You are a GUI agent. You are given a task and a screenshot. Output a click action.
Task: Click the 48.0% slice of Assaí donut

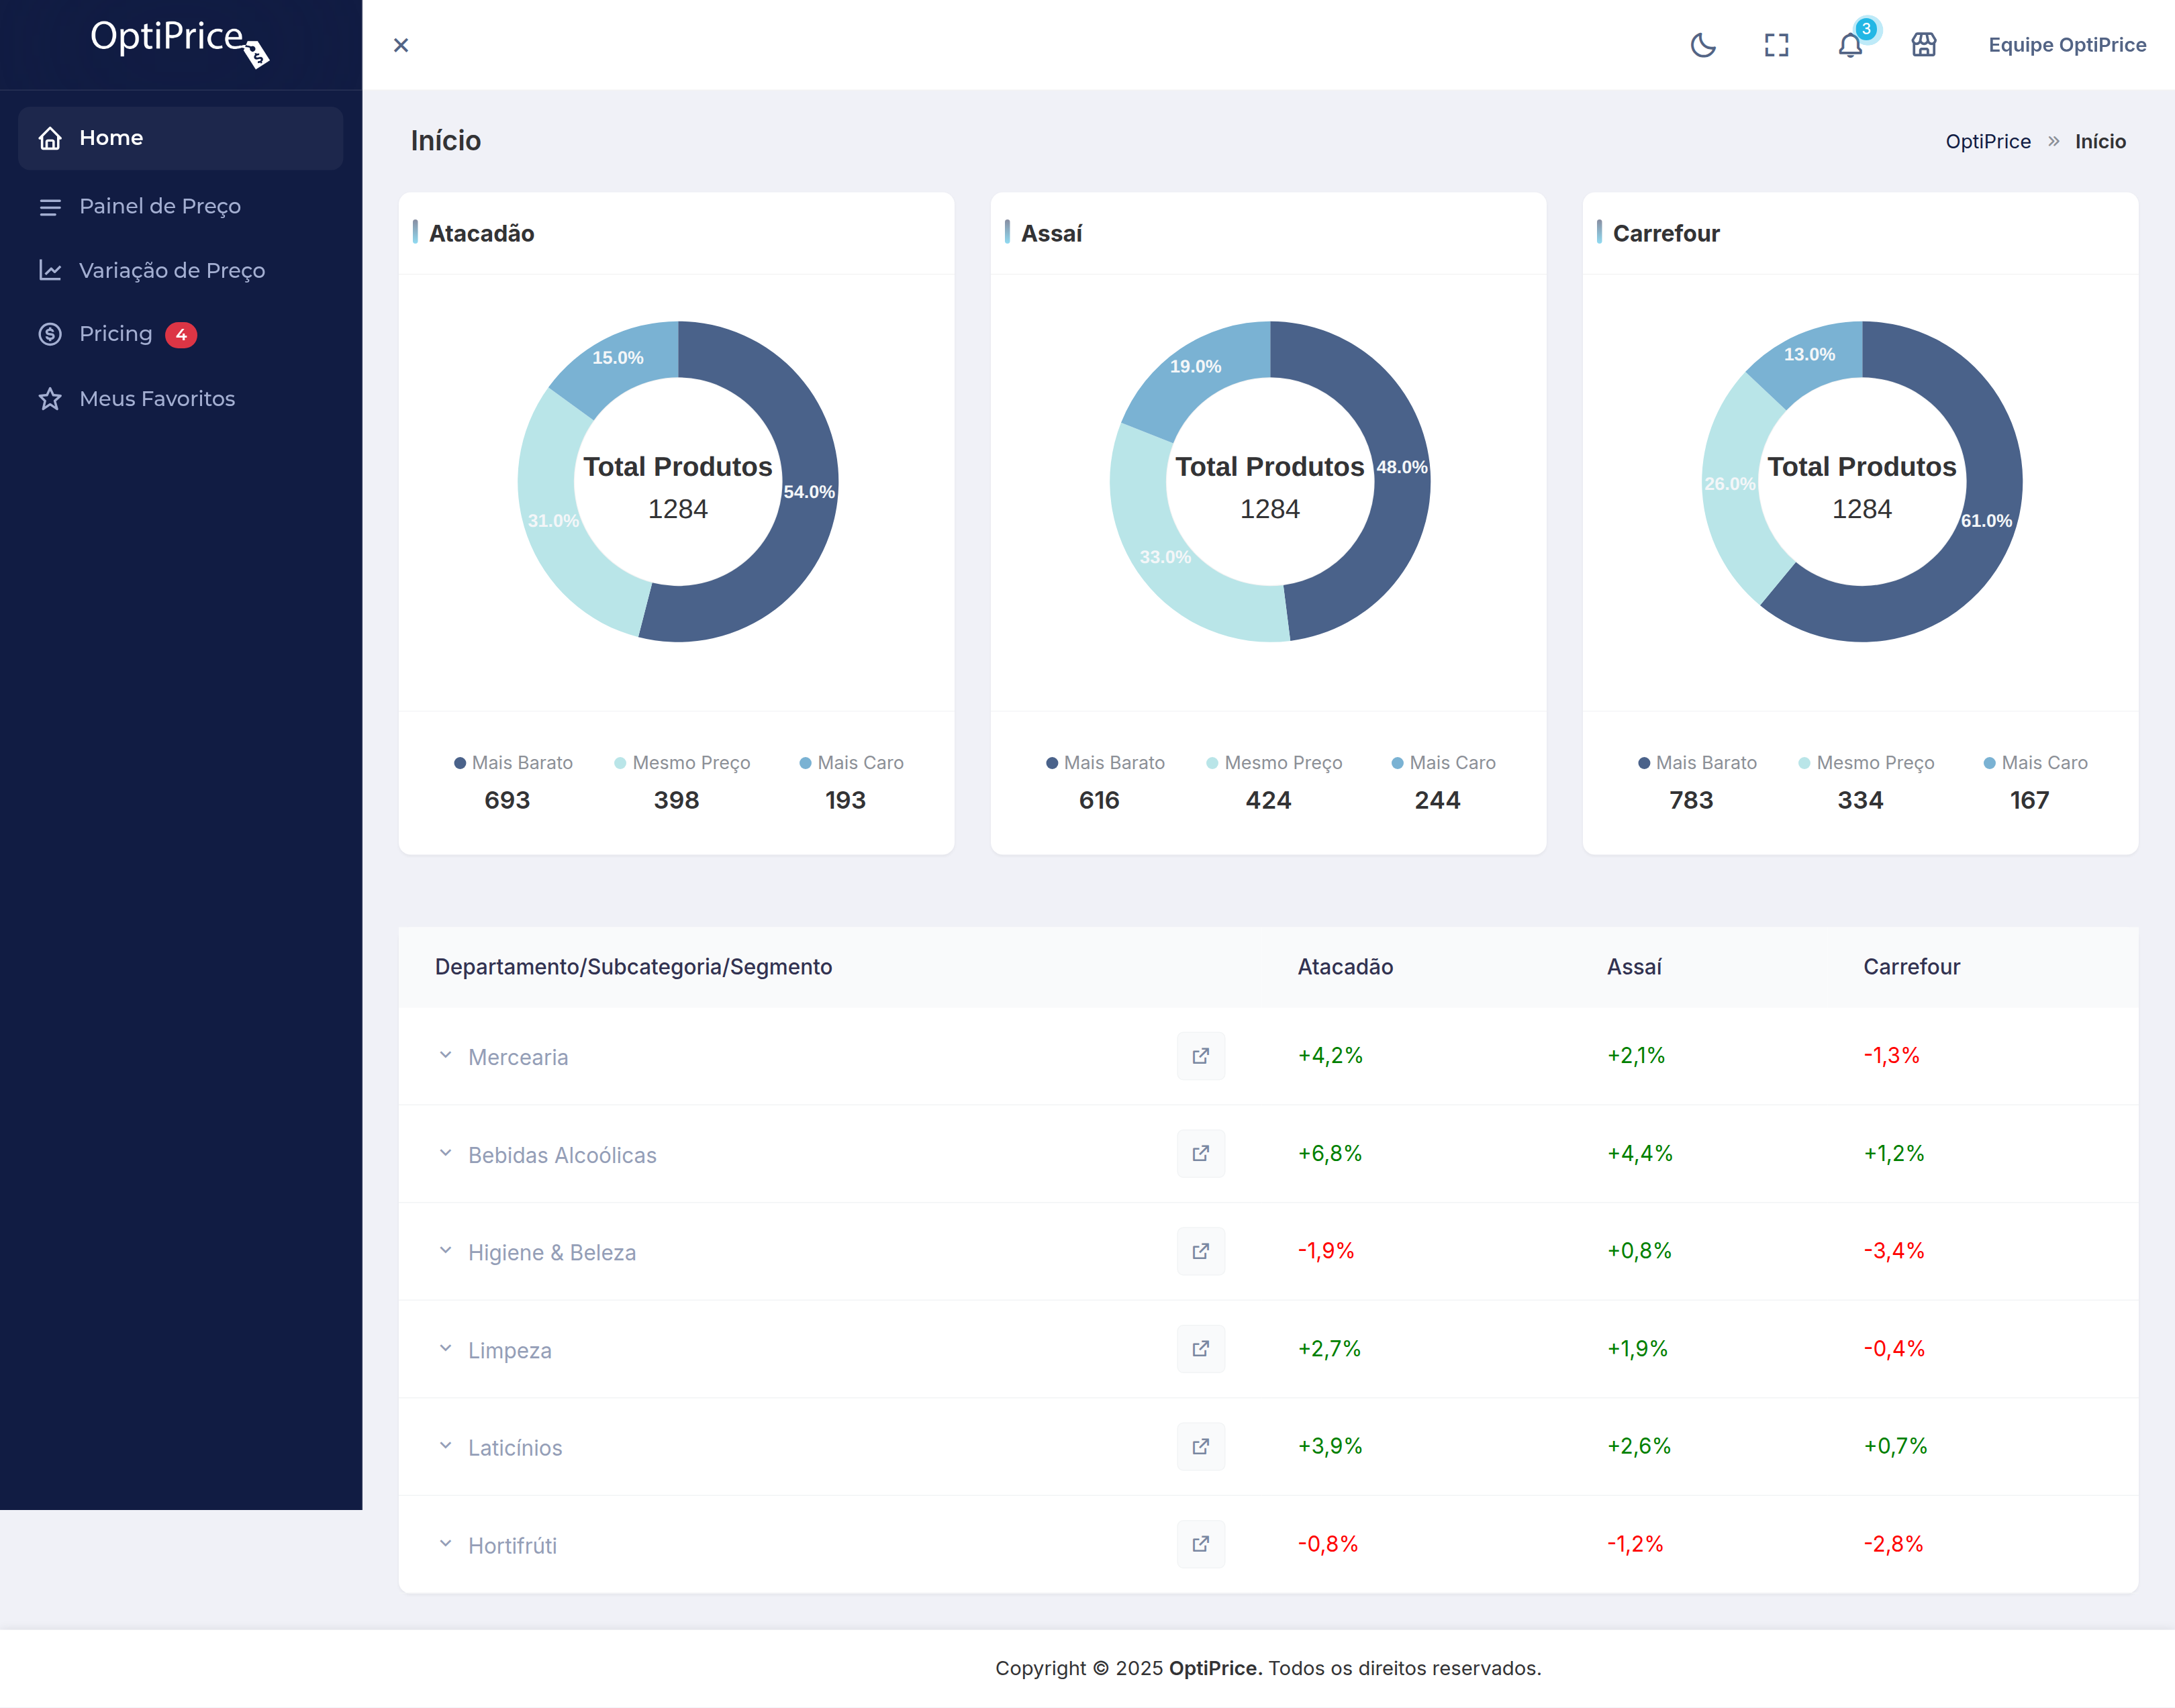click(1401, 467)
